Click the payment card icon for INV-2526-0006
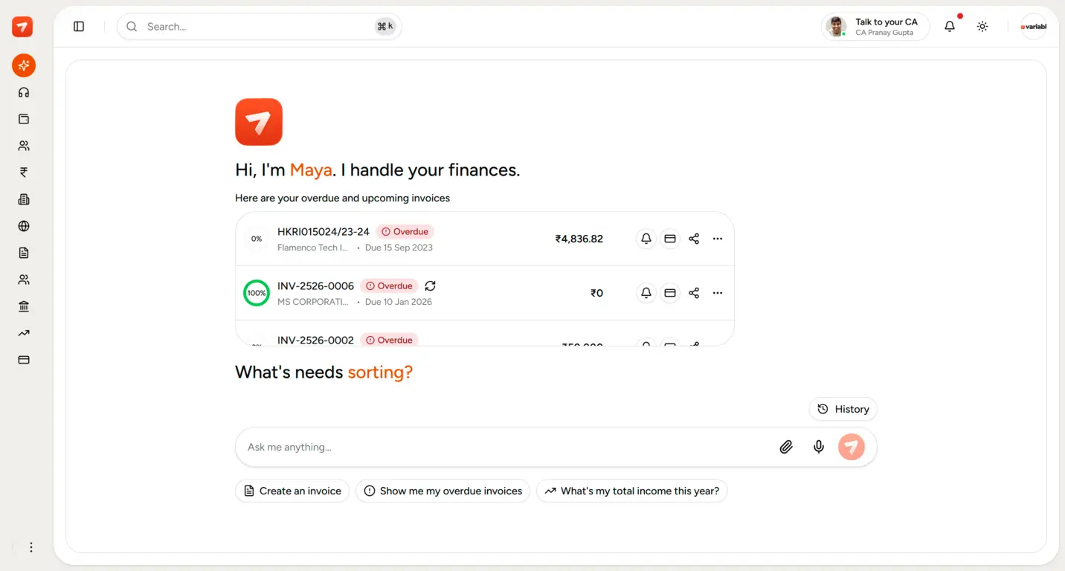This screenshot has width=1065, height=571. [x=670, y=293]
